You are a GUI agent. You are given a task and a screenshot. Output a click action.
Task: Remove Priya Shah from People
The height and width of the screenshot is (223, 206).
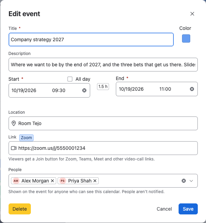[x=95, y=181]
